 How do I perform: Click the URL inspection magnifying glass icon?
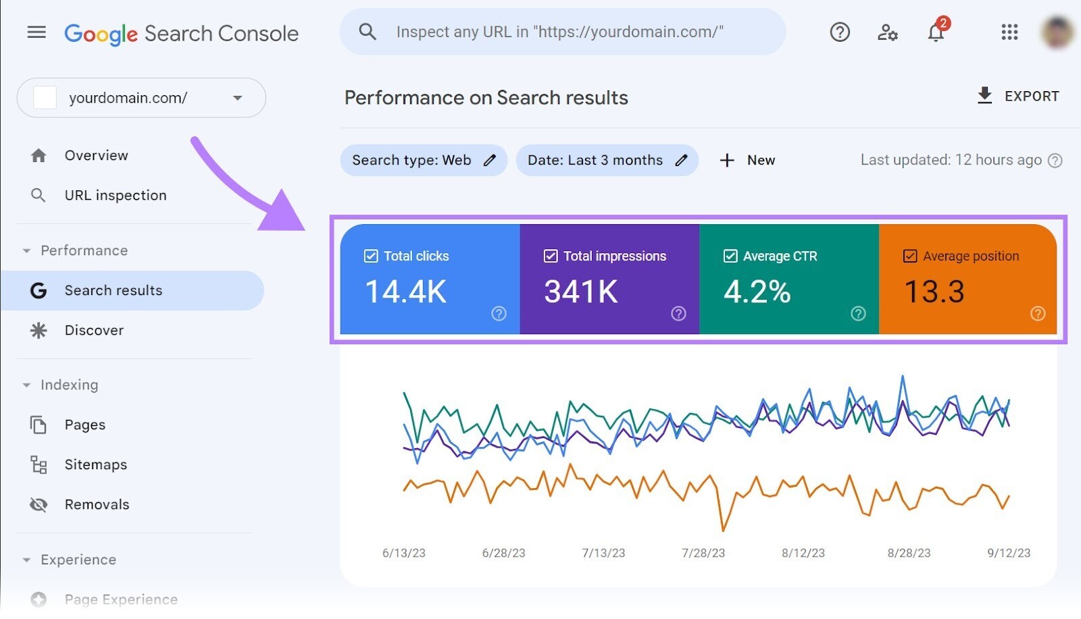click(x=39, y=195)
